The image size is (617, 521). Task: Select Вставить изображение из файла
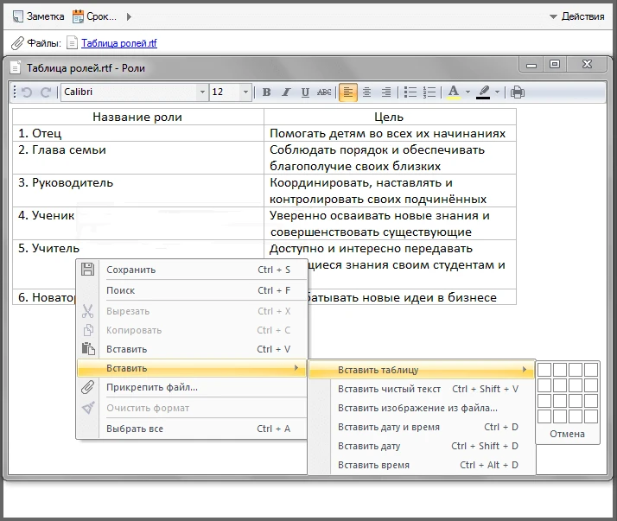click(x=417, y=408)
